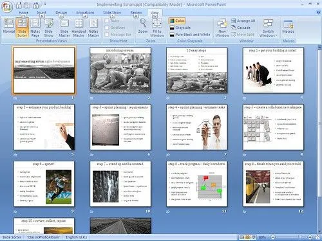Select slide 3 "10 easy steps" thumbnail

tap(197, 70)
